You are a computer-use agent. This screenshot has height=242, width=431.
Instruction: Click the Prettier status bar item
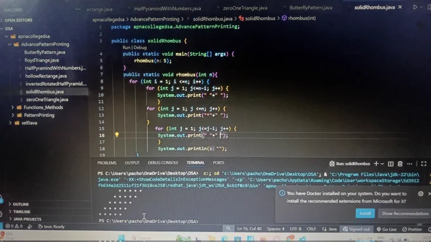pos(412,229)
